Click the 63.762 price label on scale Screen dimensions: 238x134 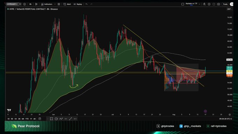(229, 59)
